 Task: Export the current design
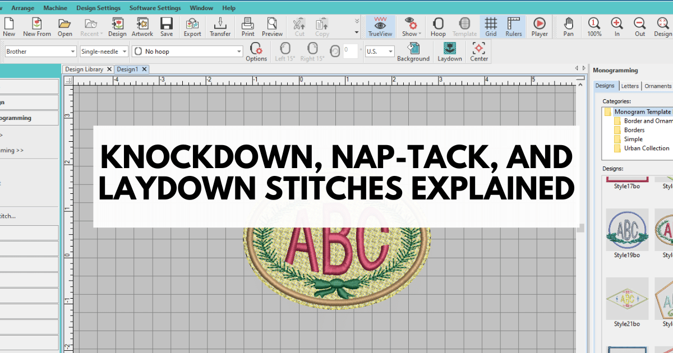click(x=192, y=26)
